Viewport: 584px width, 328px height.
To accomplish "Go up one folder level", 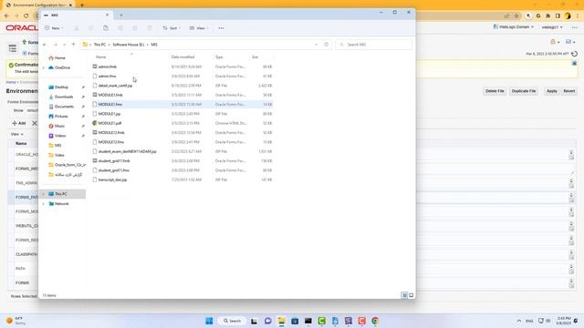I will coord(73,45).
